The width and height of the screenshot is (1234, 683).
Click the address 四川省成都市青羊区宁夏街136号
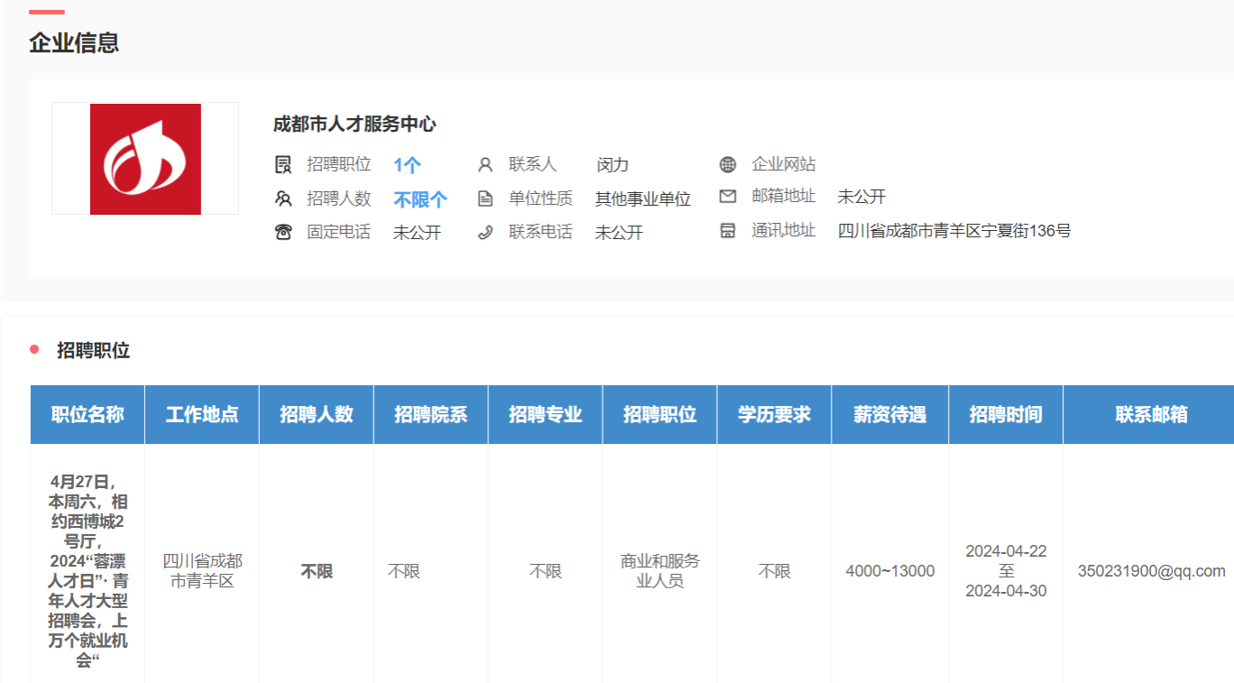[x=953, y=231]
